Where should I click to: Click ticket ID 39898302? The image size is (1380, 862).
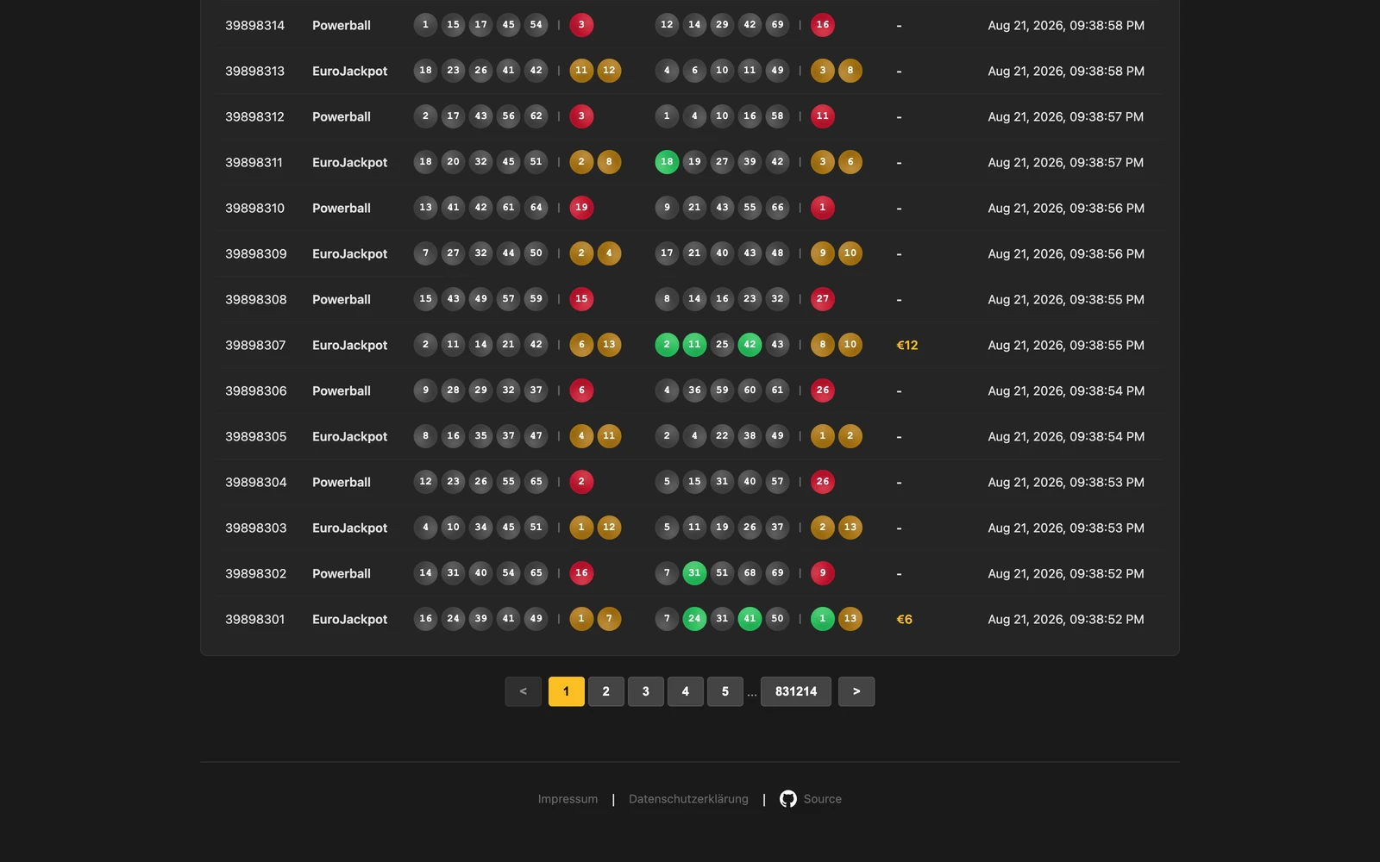pyautogui.click(x=256, y=573)
